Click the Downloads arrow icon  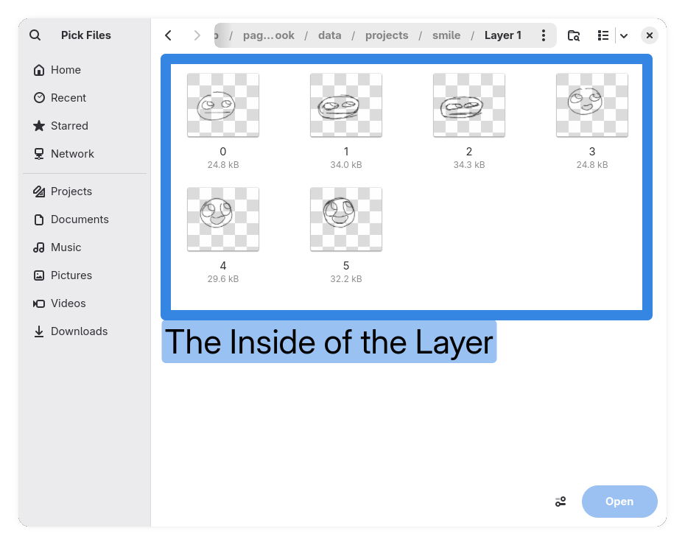[x=39, y=331]
